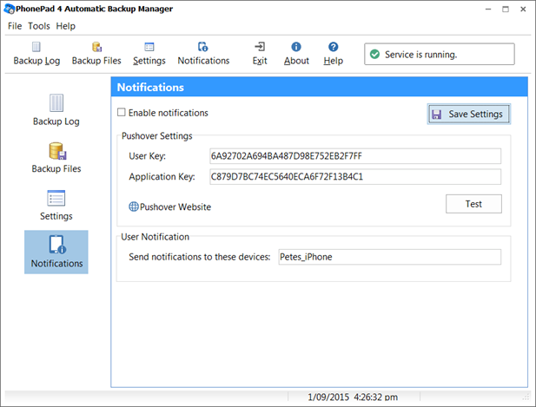
Task: Click the date and time in status bar
Action: (353, 397)
